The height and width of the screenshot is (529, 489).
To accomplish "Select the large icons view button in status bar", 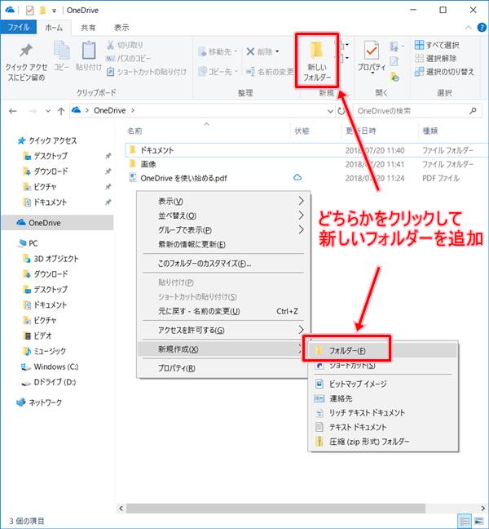I will click(x=477, y=520).
